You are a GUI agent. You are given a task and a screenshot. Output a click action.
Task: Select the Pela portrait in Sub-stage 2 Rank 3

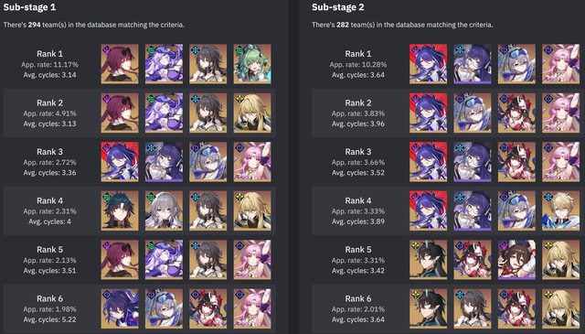(x=473, y=162)
